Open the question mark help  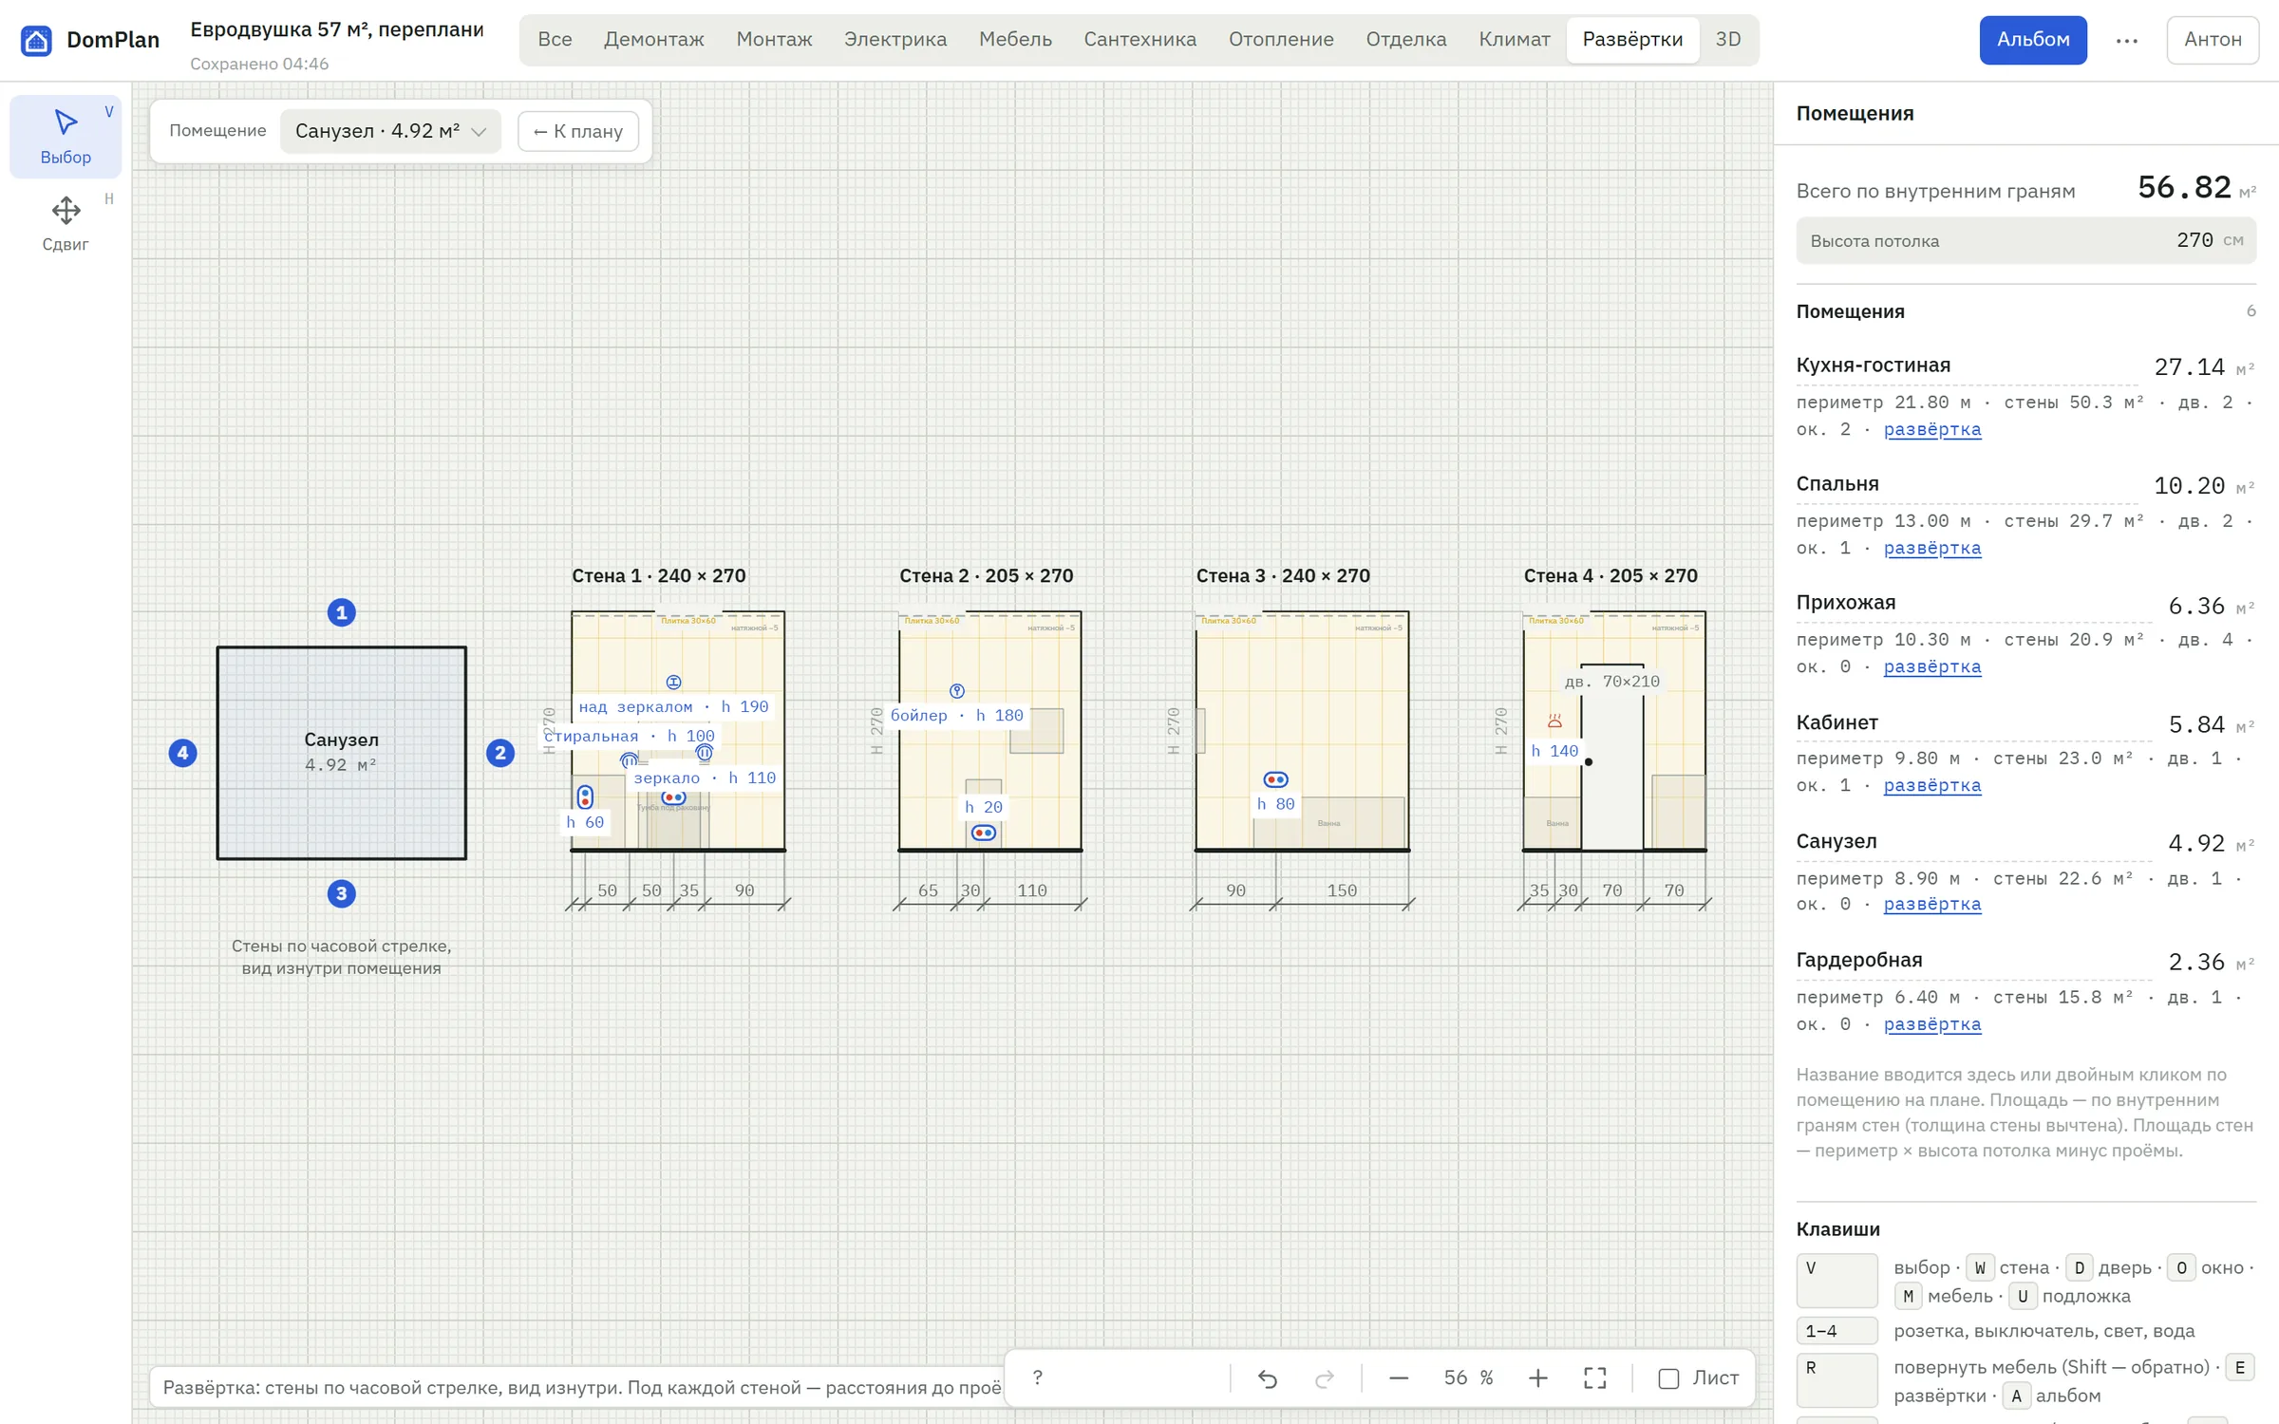[x=1038, y=1377]
